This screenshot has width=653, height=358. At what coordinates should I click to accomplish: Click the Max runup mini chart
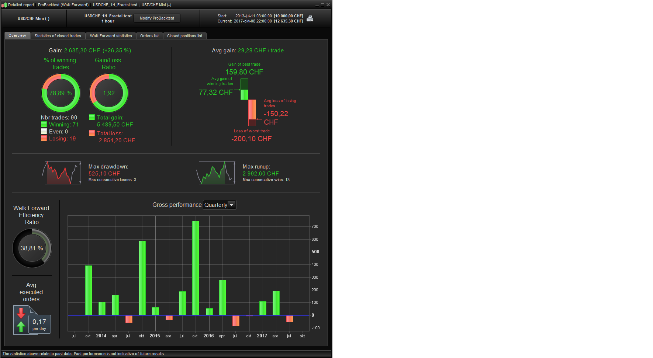(216, 173)
